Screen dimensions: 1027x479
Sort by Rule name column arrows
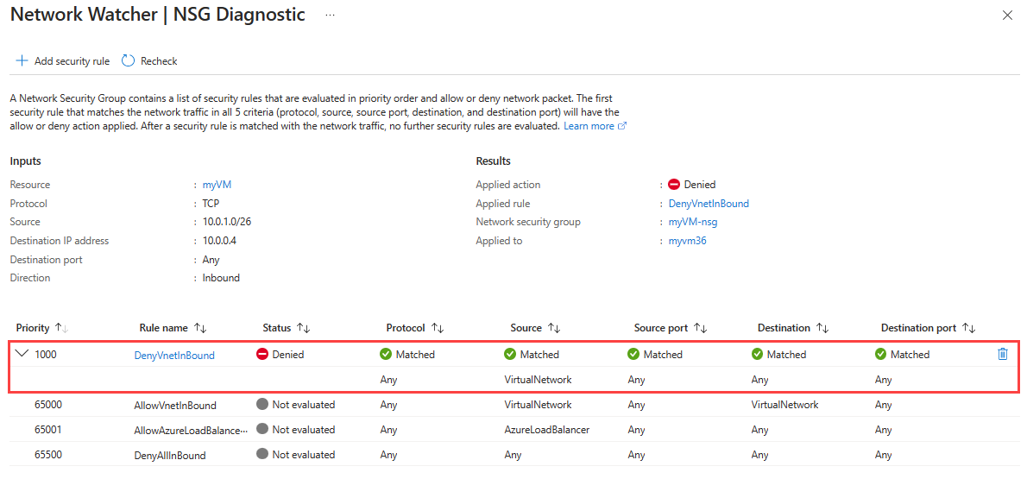point(200,328)
